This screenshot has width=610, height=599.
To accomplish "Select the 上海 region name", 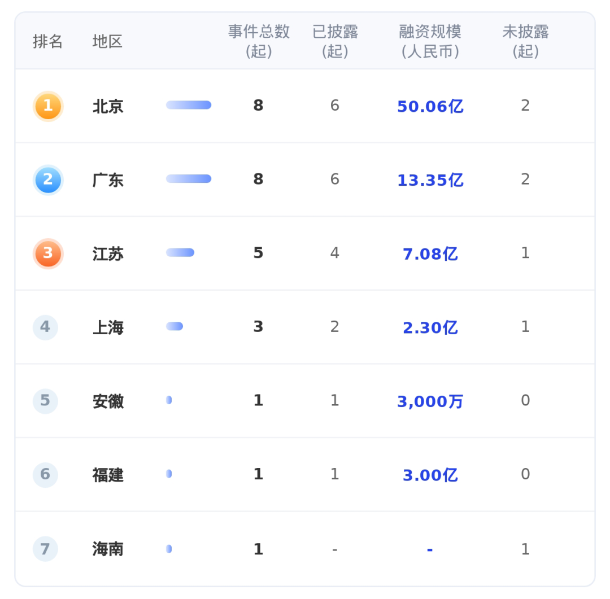I will (108, 327).
